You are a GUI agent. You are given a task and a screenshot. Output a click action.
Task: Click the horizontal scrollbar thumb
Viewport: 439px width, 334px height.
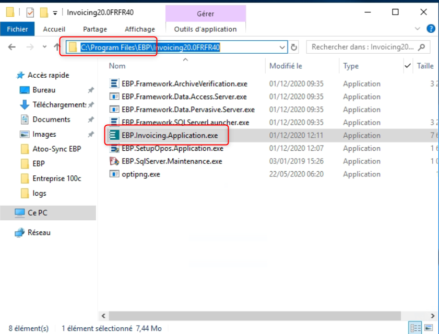(x=255, y=316)
